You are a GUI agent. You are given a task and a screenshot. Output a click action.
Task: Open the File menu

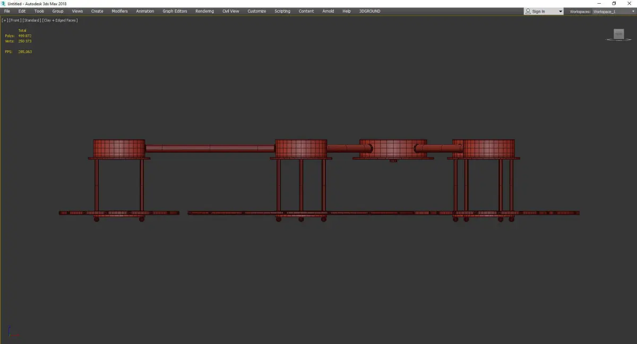(7, 11)
